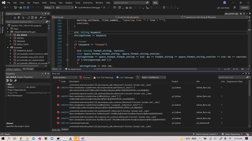Open the parse(const std::string) member dropdown
The width and height of the screenshot is (252, 141).
215,17
